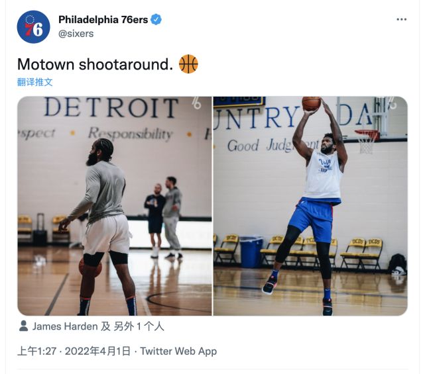Image resolution: width=425 pixels, height=374 pixels.
Task: Click the blue verified badge
Action: click(156, 20)
